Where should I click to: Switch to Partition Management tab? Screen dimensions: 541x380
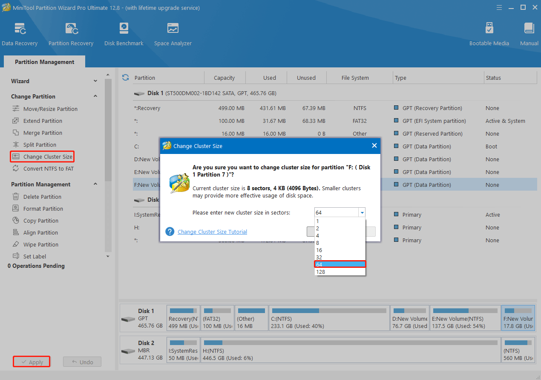pyautogui.click(x=44, y=62)
